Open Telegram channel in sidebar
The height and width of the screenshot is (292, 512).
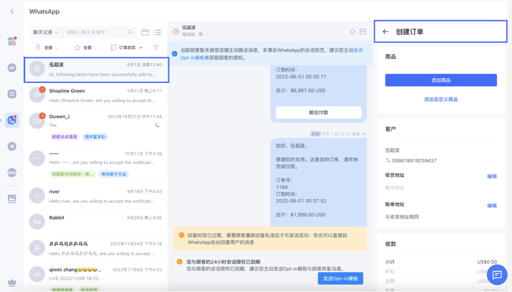click(12, 146)
